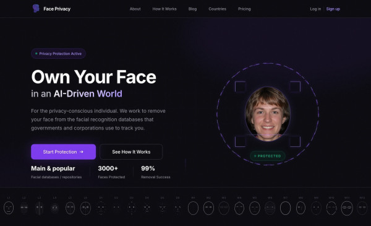Screen dimensions: 371x226
Task: Select the W1 blank oval face icon
Action: tap(193, 208)
